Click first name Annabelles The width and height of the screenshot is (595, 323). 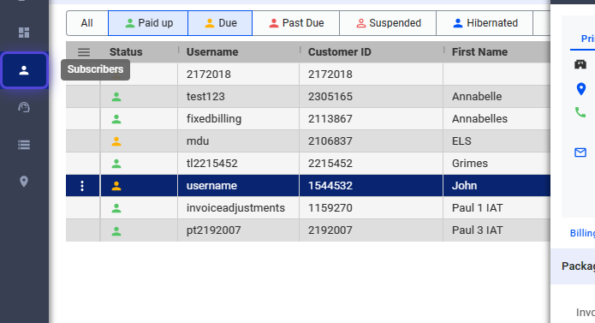coord(479,119)
